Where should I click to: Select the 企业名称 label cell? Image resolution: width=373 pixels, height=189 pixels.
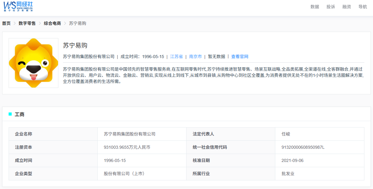coord(53,134)
